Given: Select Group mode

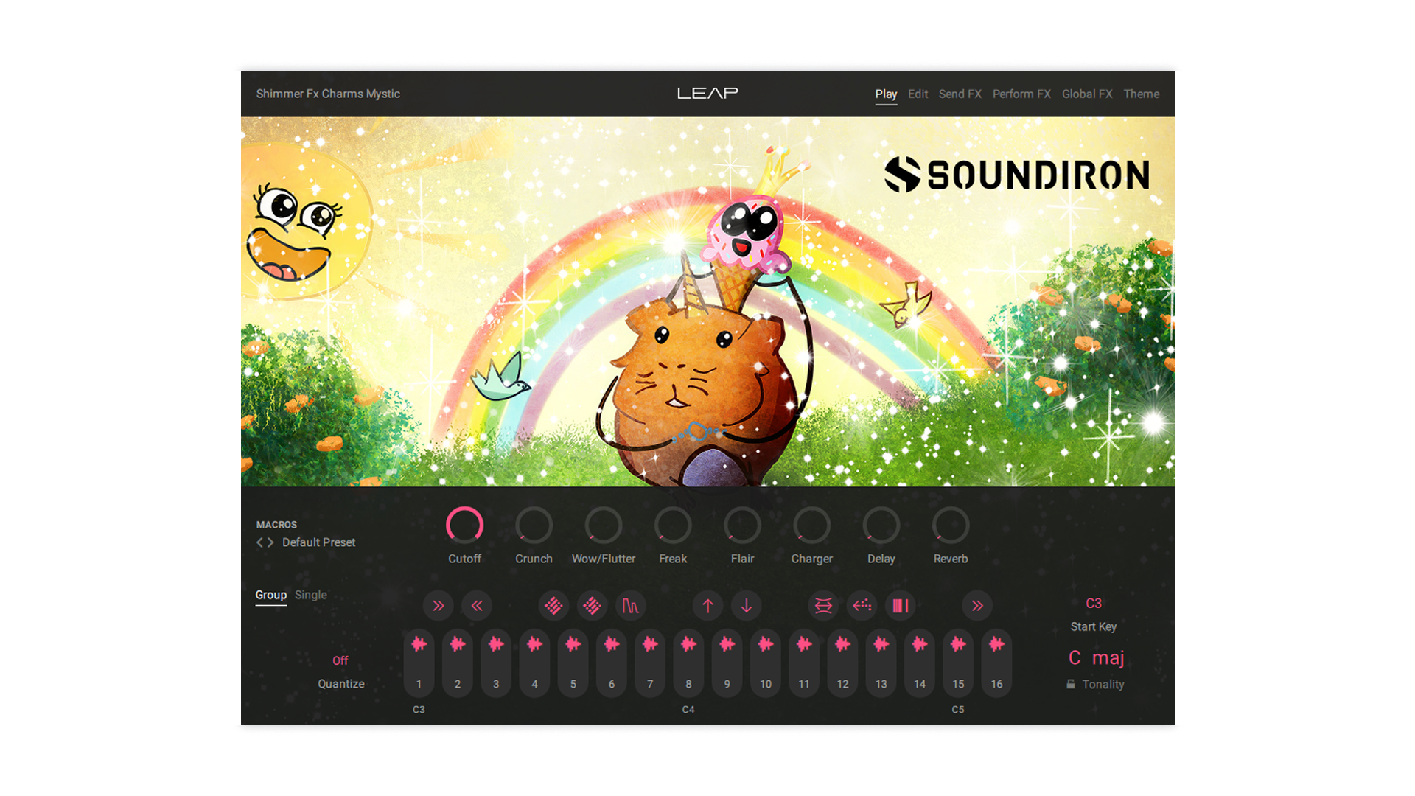Looking at the screenshot, I should pyautogui.click(x=270, y=595).
